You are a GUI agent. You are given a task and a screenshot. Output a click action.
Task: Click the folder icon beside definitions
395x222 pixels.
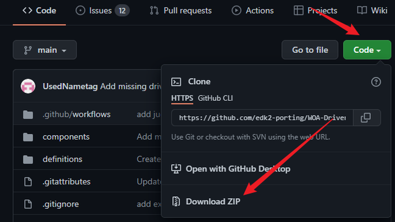28,159
